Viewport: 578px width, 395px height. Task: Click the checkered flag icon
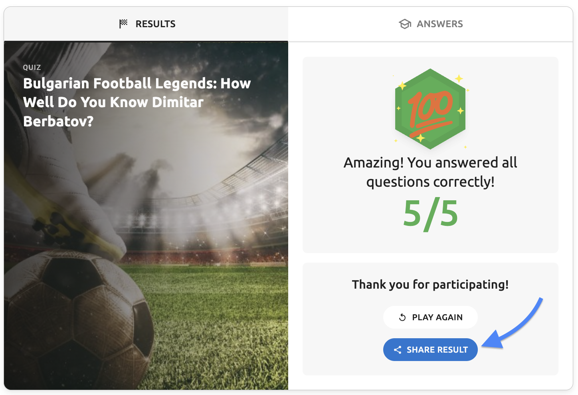[x=123, y=24]
